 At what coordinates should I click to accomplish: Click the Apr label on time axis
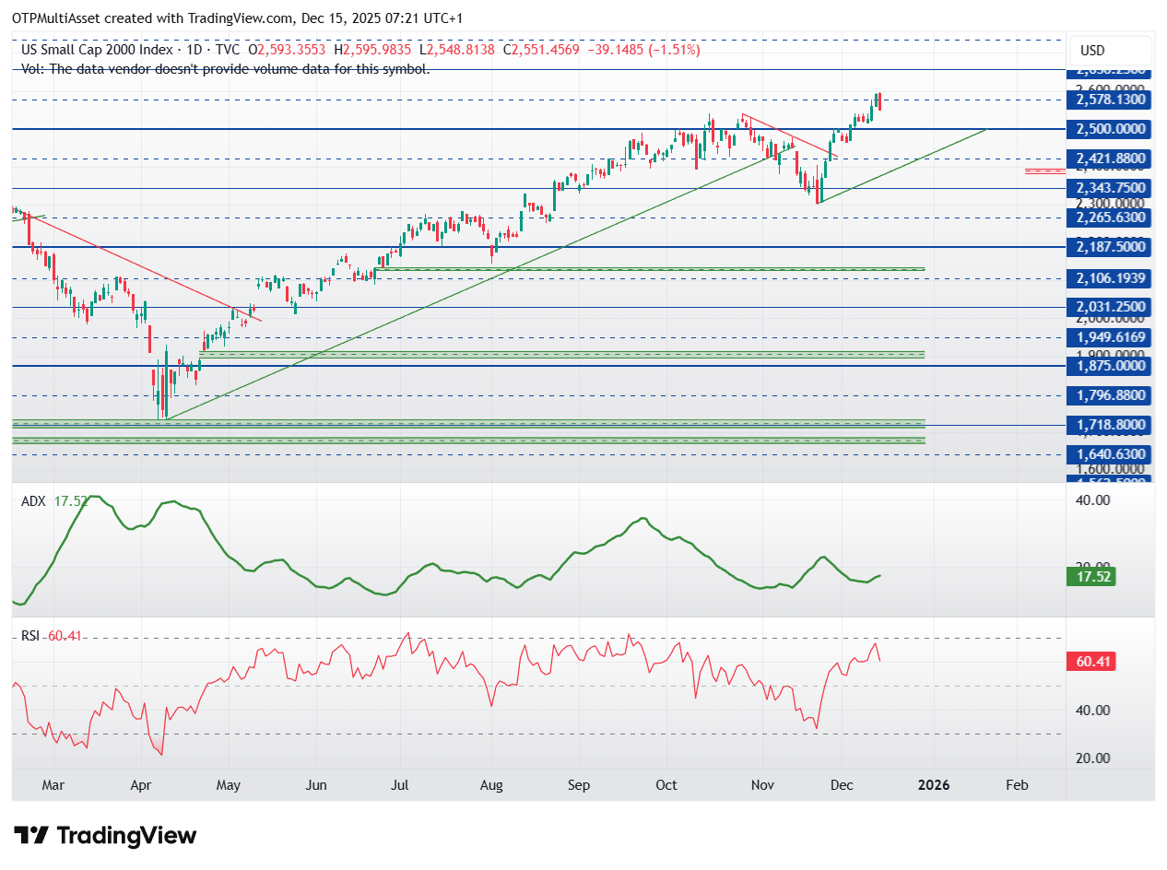141,785
